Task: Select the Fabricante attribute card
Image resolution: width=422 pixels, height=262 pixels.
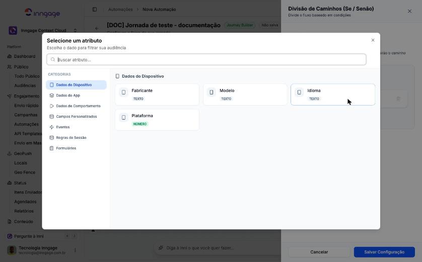Action: coord(157,95)
